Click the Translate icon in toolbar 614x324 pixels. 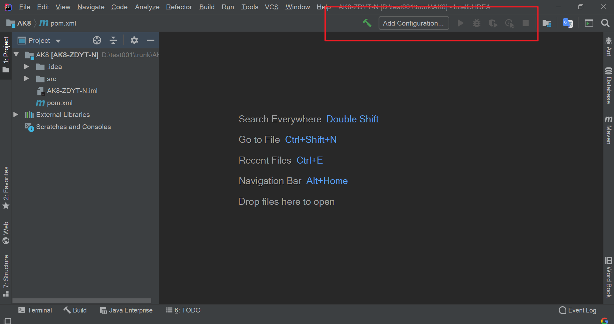click(x=568, y=23)
